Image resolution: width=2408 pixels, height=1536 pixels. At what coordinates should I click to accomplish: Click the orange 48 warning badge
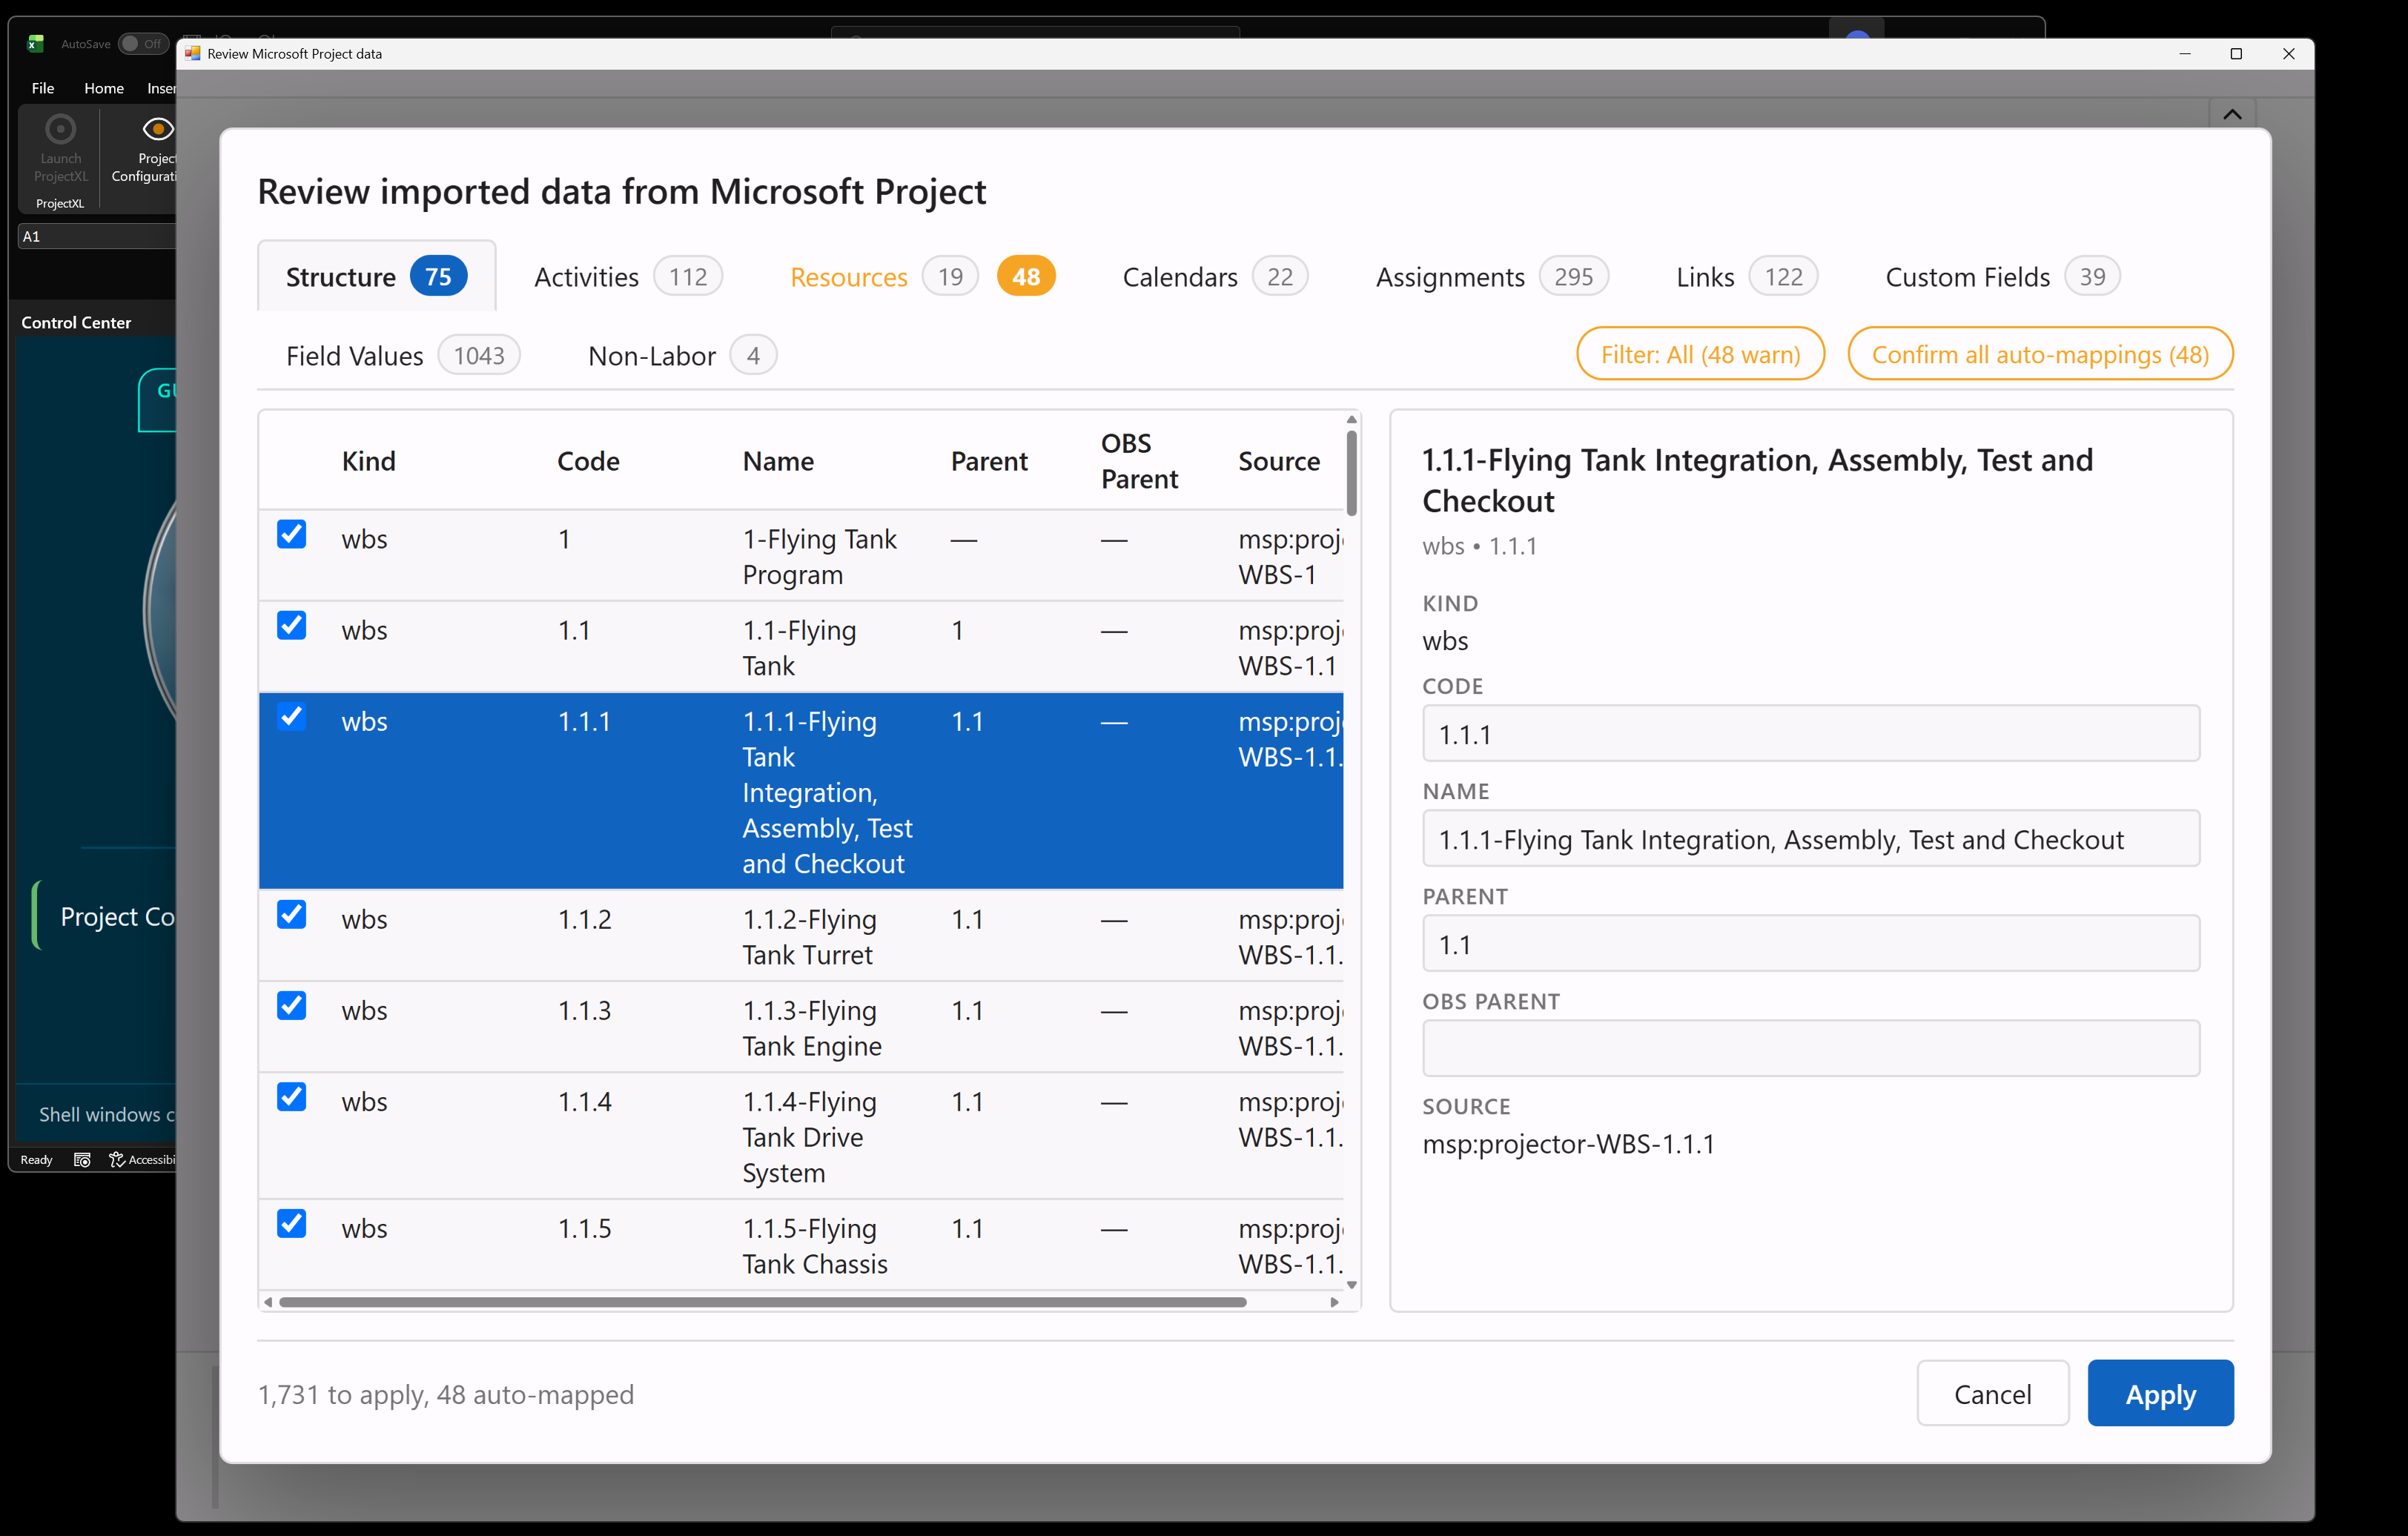(1025, 277)
